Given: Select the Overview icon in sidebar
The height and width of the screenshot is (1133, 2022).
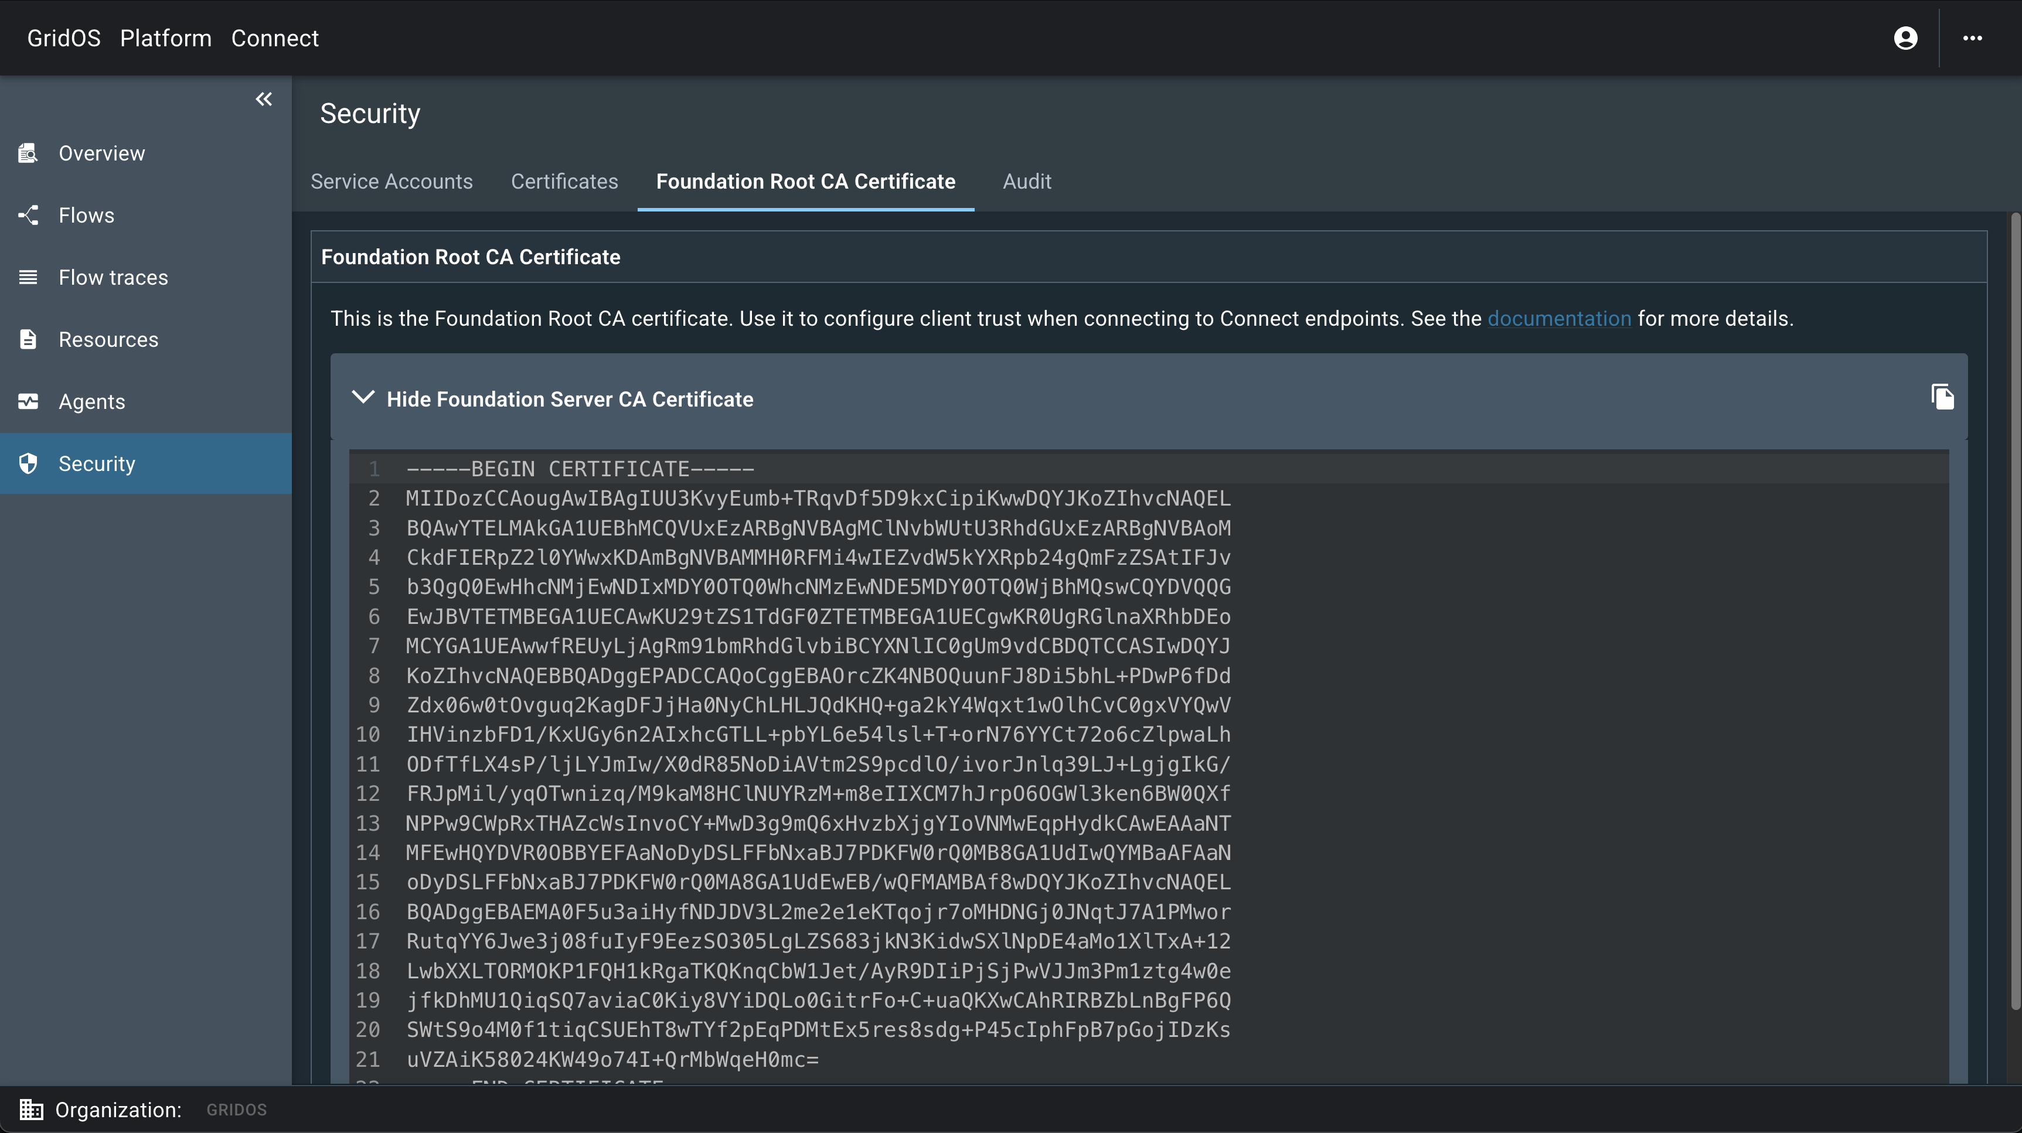Looking at the screenshot, I should pyautogui.click(x=28, y=153).
